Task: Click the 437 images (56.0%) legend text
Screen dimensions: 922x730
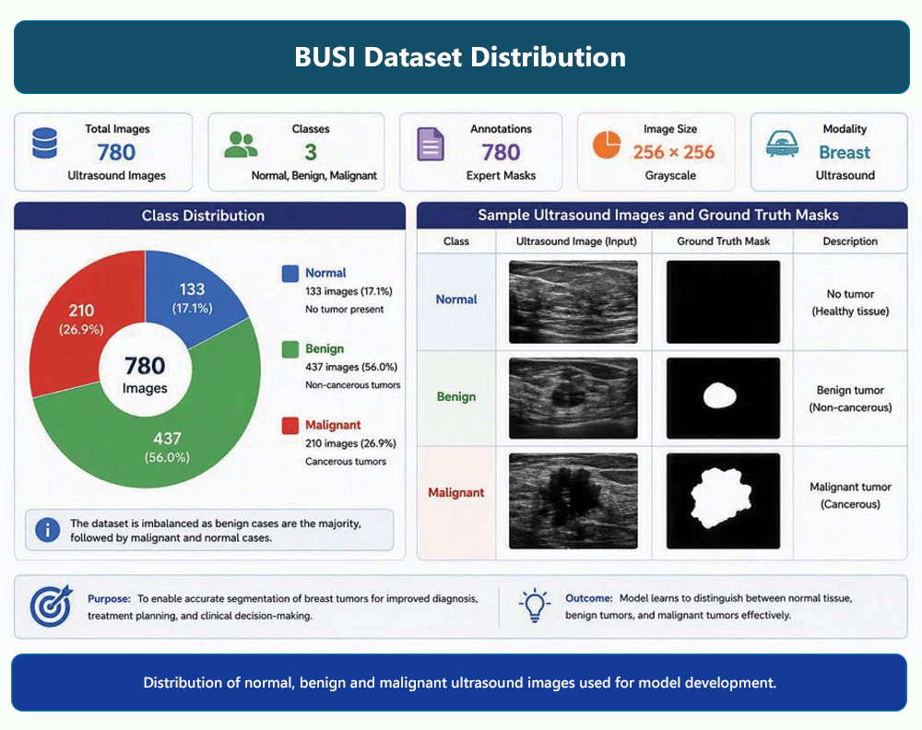Action: point(351,368)
